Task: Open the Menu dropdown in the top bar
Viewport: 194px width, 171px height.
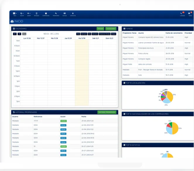Action: 15,14
